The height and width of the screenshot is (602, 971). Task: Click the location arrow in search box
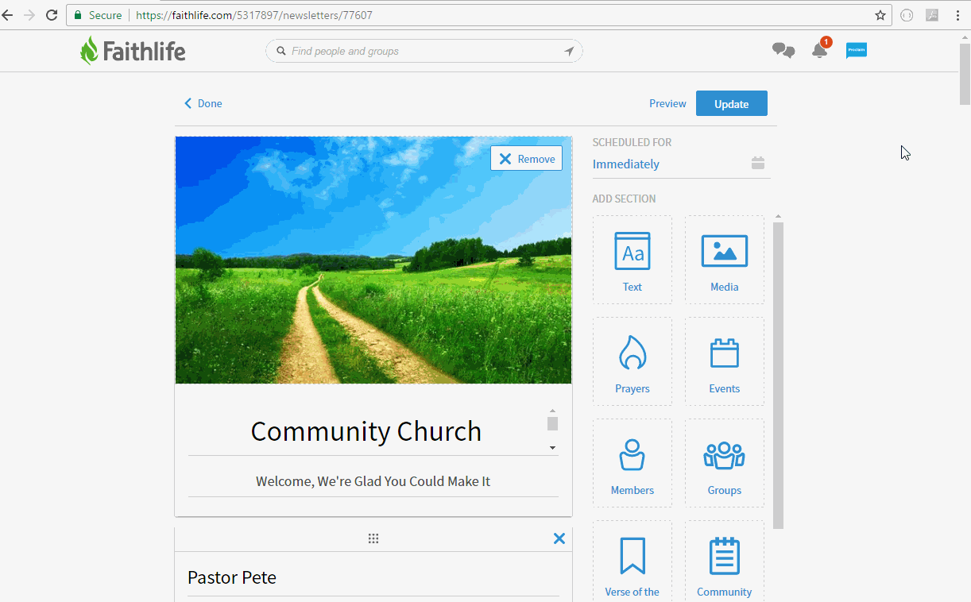(x=569, y=52)
